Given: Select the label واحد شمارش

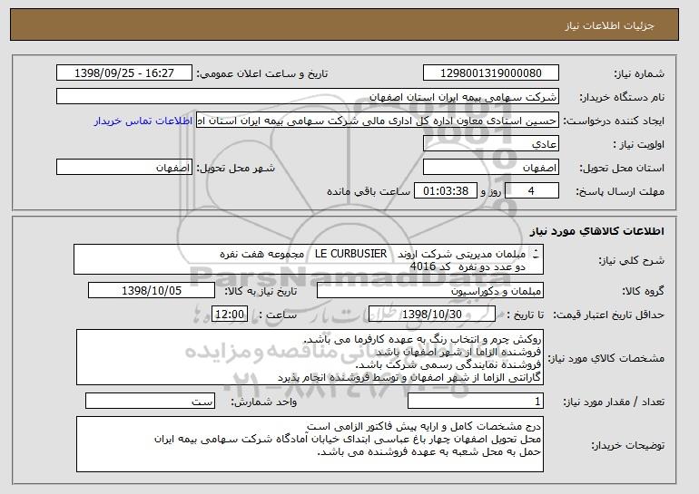Looking at the screenshot, I should click(x=263, y=402).
